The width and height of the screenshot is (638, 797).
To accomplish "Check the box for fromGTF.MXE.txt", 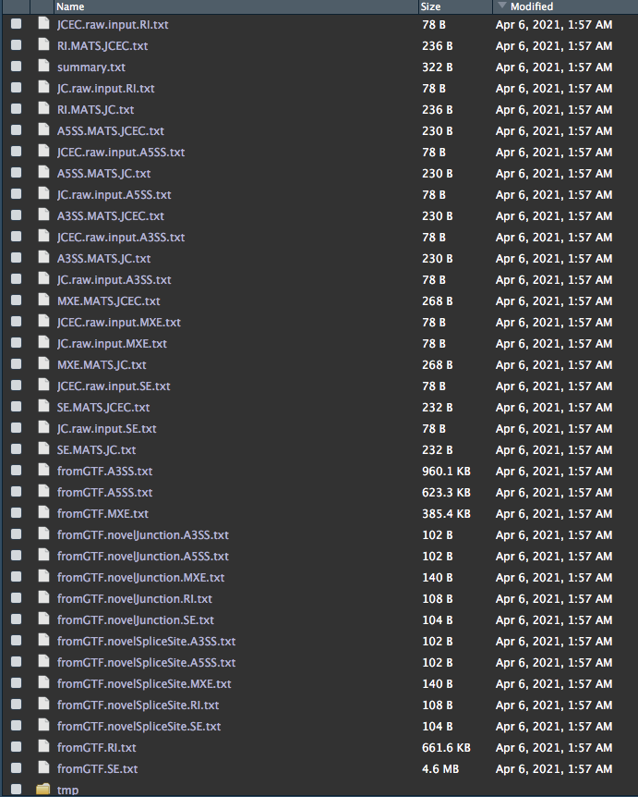I will [x=16, y=513].
